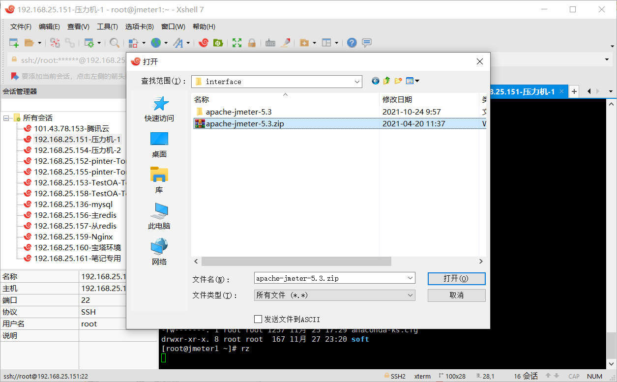Select session 192.168.25.136-mysql

point(73,205)
